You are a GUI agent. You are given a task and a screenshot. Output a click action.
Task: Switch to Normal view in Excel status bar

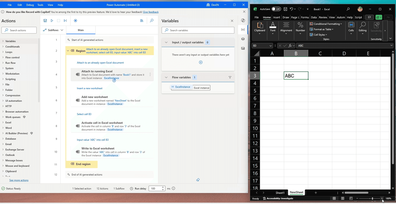click(334, 198)
